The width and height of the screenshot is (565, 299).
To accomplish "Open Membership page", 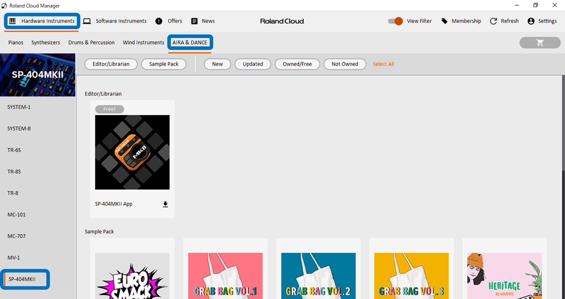I will point(461,21).
